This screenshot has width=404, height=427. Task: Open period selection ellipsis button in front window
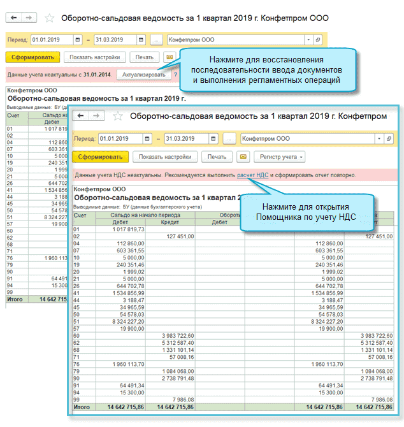[x=229, y=138]
